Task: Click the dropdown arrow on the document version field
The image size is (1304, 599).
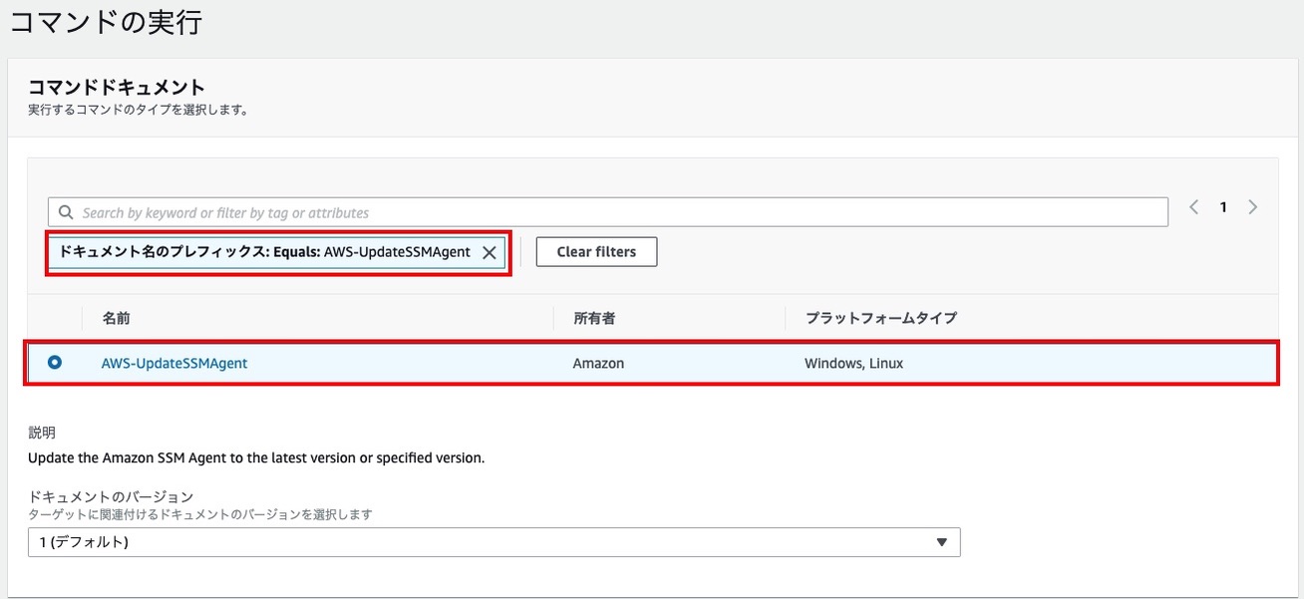Action: point(941,541)
